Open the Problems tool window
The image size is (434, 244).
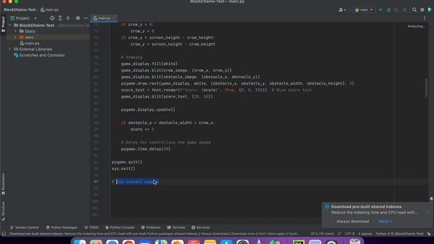coord(151,228)
